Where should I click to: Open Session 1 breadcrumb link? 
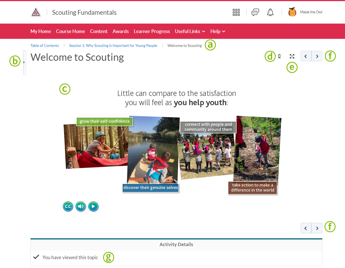113,45
